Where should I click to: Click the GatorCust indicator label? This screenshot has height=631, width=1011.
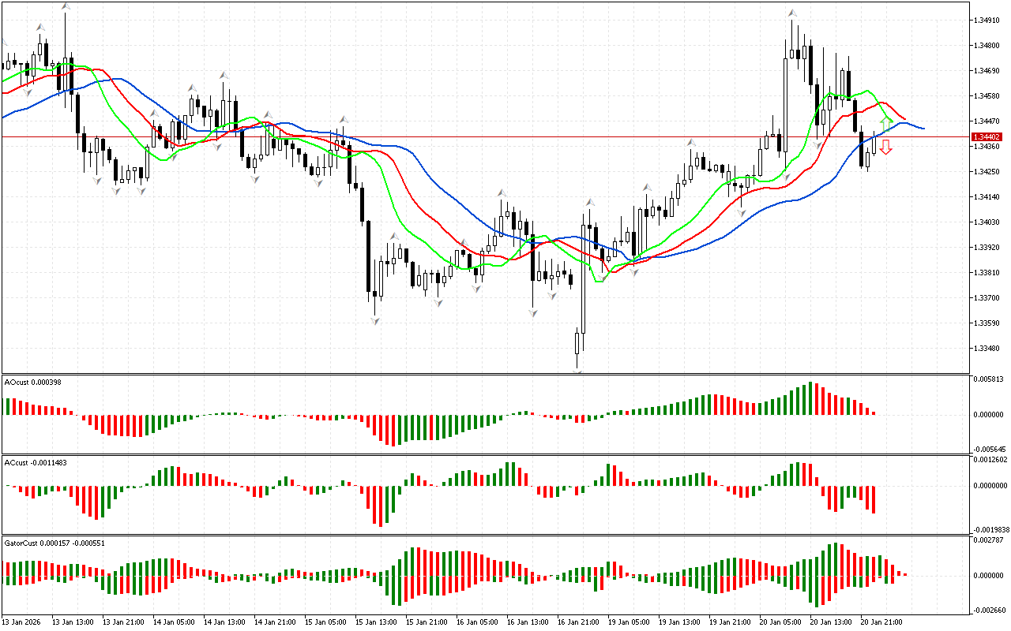pos(55,543)
